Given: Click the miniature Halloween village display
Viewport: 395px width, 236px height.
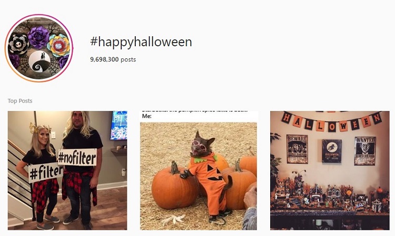Looking at the screenshot, I should click(x=330, y=196).
